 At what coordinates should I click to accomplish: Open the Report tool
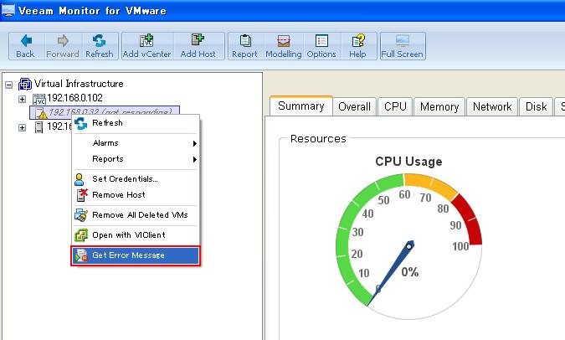[x=244, y=46]
